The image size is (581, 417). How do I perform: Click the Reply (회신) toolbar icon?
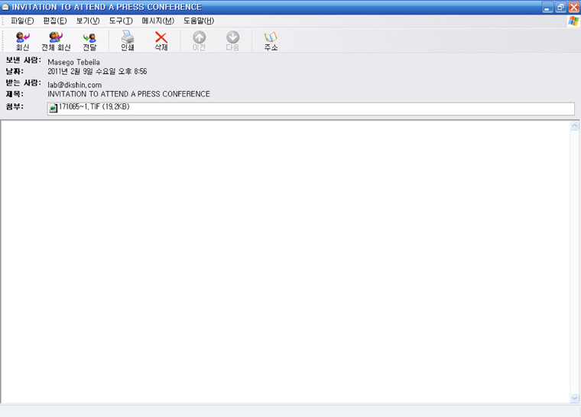(22, 41)
